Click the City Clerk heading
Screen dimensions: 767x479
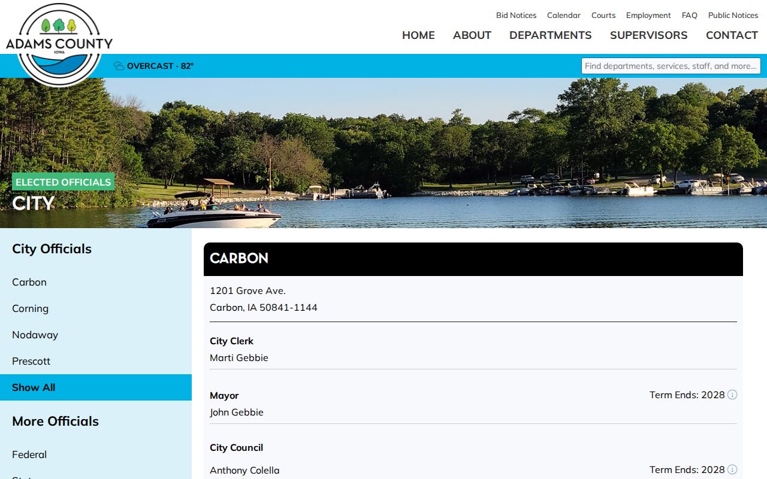[x=232, y=341]
